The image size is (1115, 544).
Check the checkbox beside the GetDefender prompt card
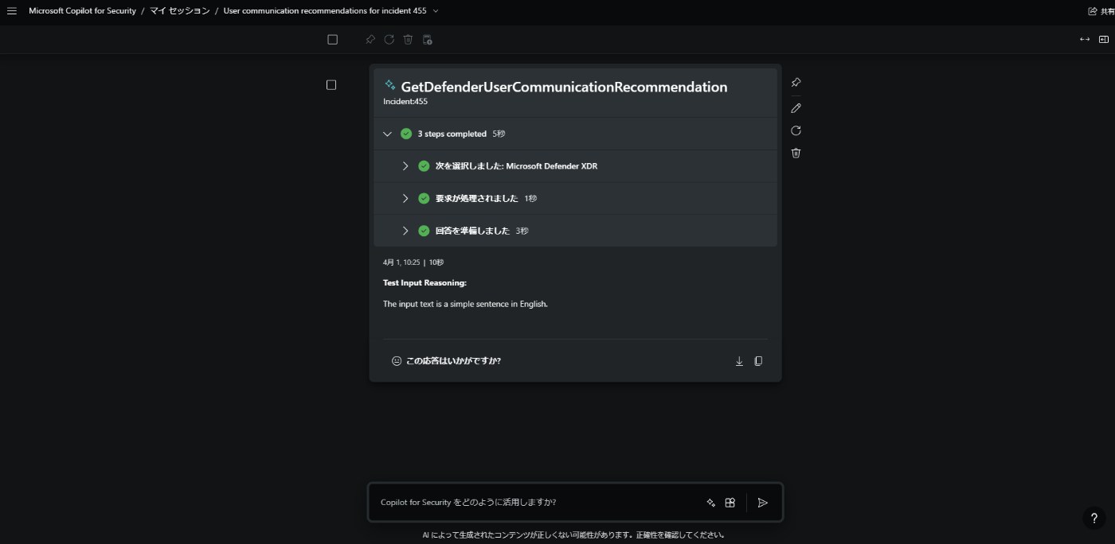[331, 85]
